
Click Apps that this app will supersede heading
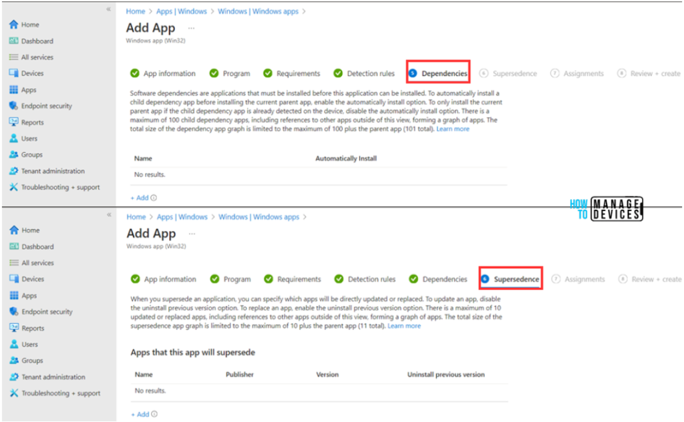[x=193, y=353]
